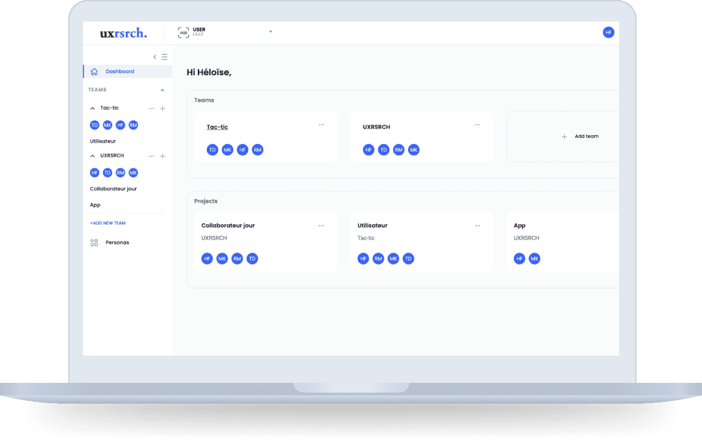Image resolution: width=702 pixels, height=442 pixels.
Task: Click the Dashboard home icon
Action: click(x=93, y=71)
